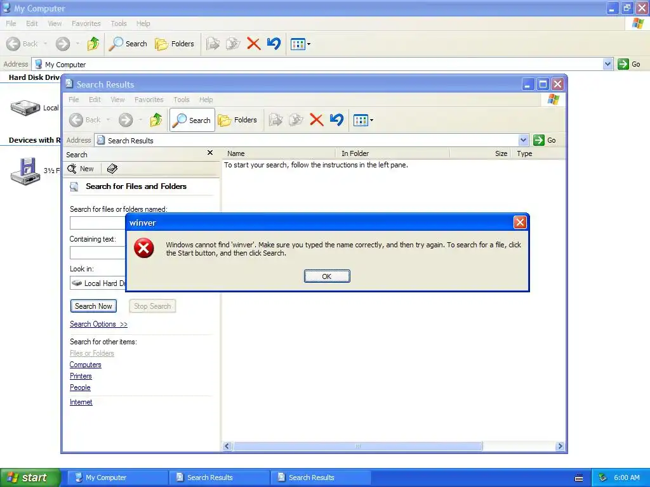
Task: Open Help menu in My Computer window
Action: [143, 23]
